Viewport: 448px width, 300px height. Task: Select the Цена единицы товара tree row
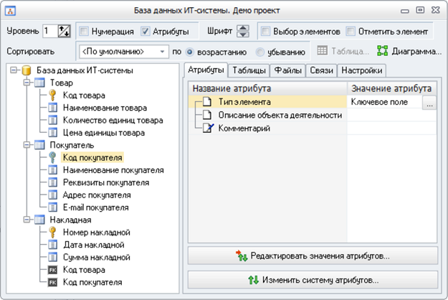(104, 133)
